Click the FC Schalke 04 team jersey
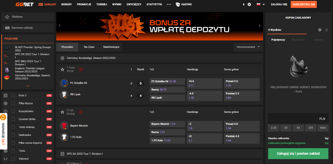The width and height of the screenshot is (333, 164). pyautogui.click(x=64, y=83)
